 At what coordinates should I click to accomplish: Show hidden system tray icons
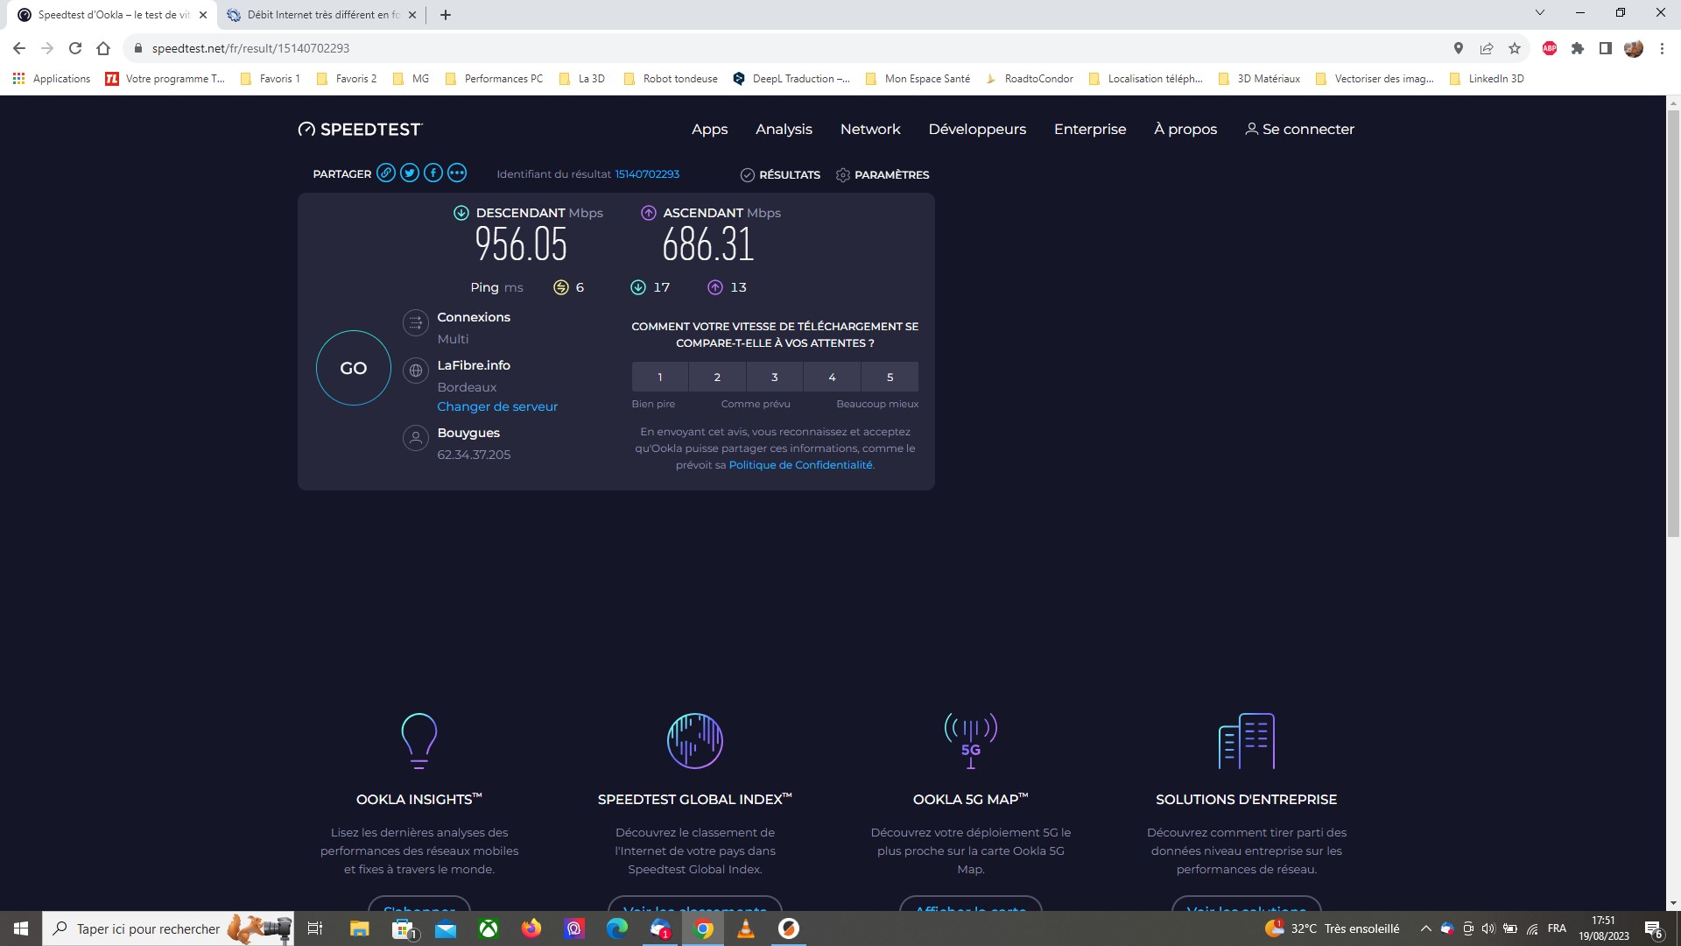[x=1425, y=928]
